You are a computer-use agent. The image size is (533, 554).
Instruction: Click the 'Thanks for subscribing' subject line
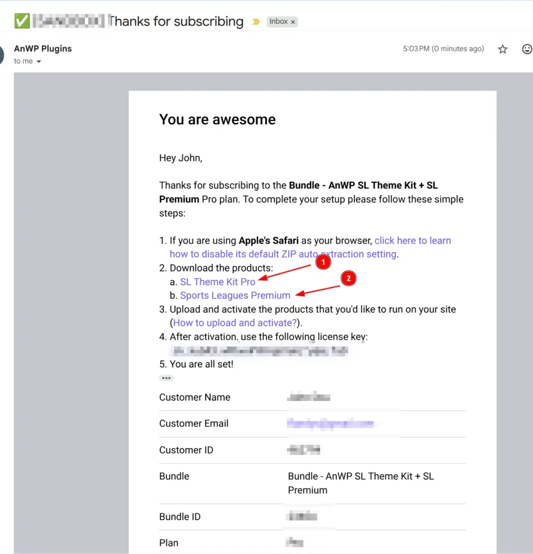pyautogui.click(x=176, y=22)
